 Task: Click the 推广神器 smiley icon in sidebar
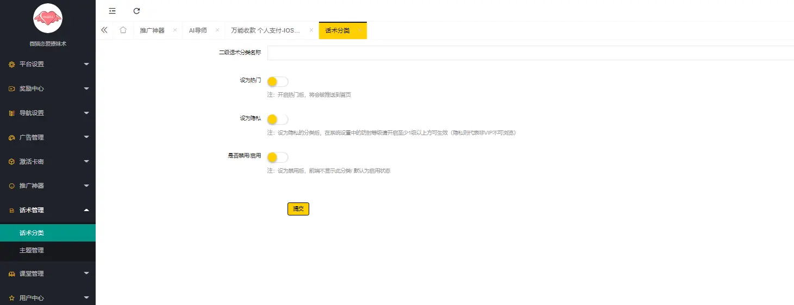(x=11, y=186)
